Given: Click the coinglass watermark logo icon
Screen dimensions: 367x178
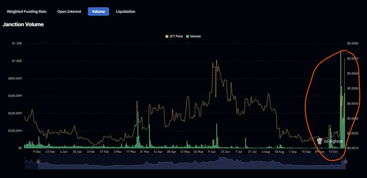Looking at the screenshot, I should [320, 141].
